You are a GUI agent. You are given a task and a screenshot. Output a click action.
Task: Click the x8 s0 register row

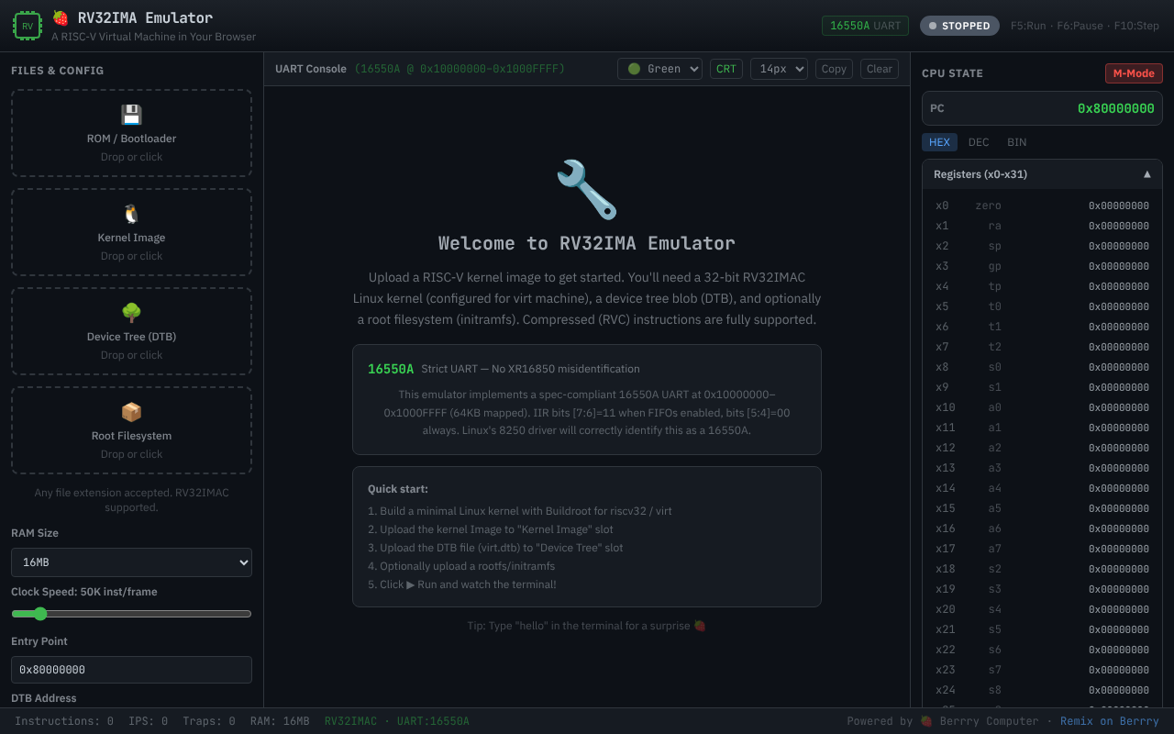(x=1042, y=367)
